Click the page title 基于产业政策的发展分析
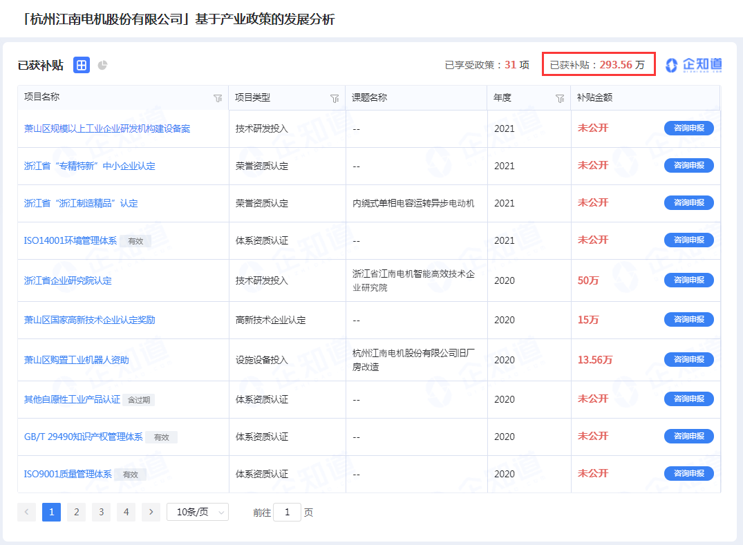Viewport: 743px width, 545px height. click(x=265, y=19)
